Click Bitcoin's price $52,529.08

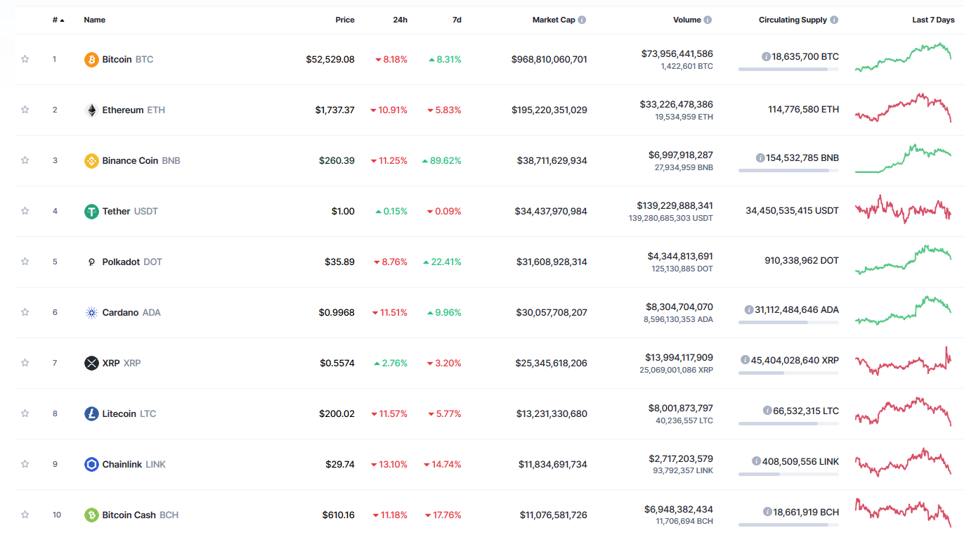pyautogui.click(x=330, y=60)
